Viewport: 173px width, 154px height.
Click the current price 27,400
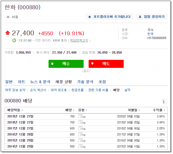click(23, 33)
